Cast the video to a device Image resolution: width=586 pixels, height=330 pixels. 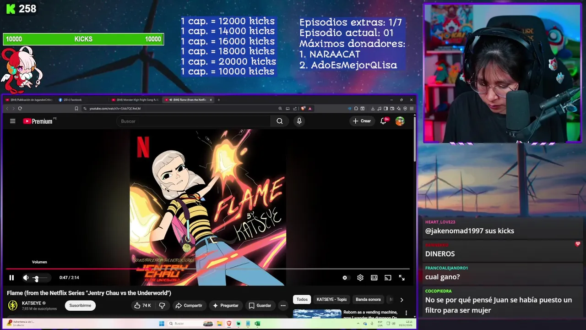[x=388, y=277]
